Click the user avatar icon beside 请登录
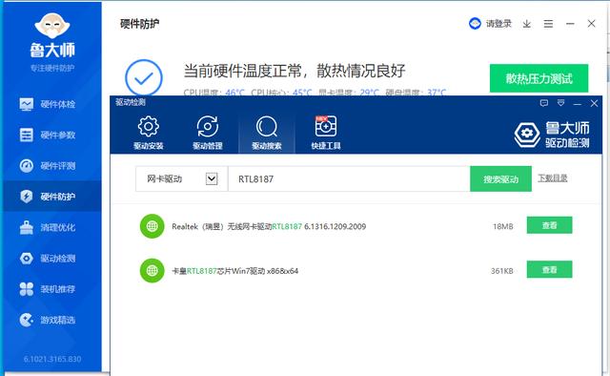Image resolution: width=610 pixels, height=376 pixels. (x=475, y=24)
